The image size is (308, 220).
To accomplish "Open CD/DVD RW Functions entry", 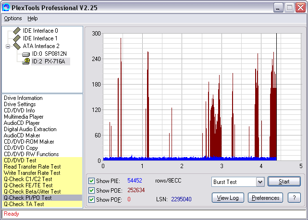I will click(x=31, y=154).
